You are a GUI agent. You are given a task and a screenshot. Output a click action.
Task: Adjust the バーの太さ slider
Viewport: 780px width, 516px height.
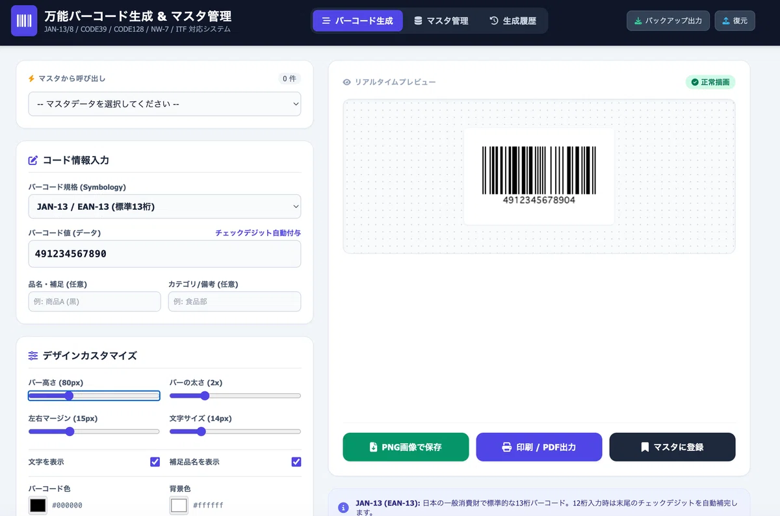point(235,396)
